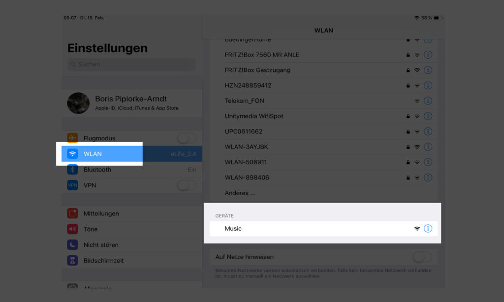Open Boris Pipiorke-Arndt Apple-ID profile
Image resolution: width=504 pixels, height=302 pixels.
[132, 103]
